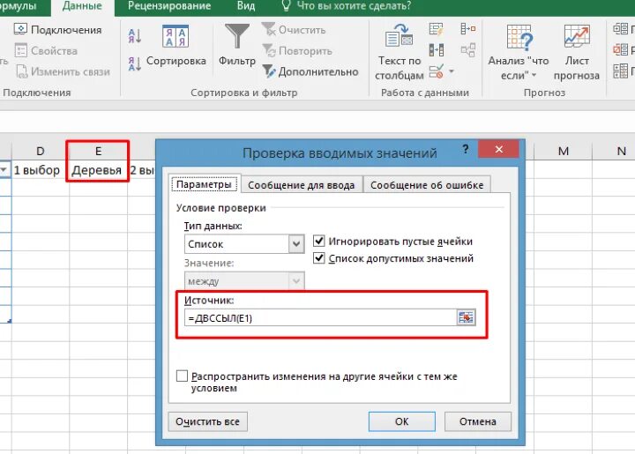This screenshot has width=635, height=454.
Task: Click Очистить filter clear icon
Action: click(x=268, y=29)
